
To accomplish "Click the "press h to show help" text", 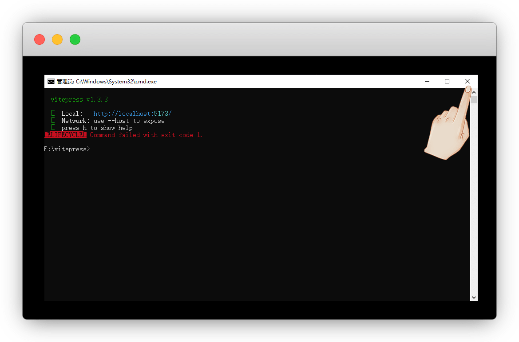I will pos(97,128).
